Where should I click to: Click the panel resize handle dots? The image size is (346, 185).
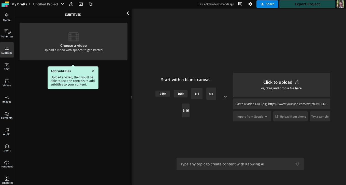click(x=132, y=97)
